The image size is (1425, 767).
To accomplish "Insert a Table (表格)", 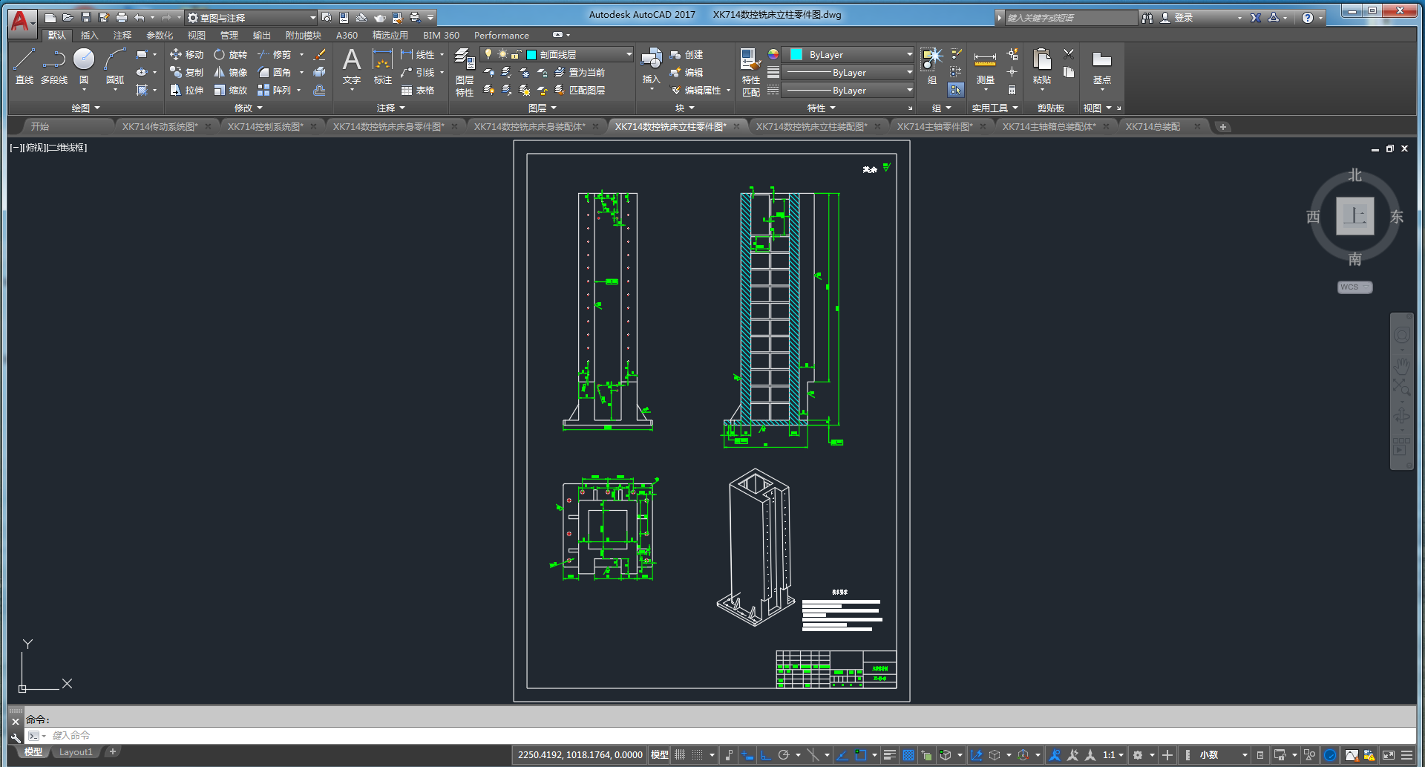I will 417,90.
